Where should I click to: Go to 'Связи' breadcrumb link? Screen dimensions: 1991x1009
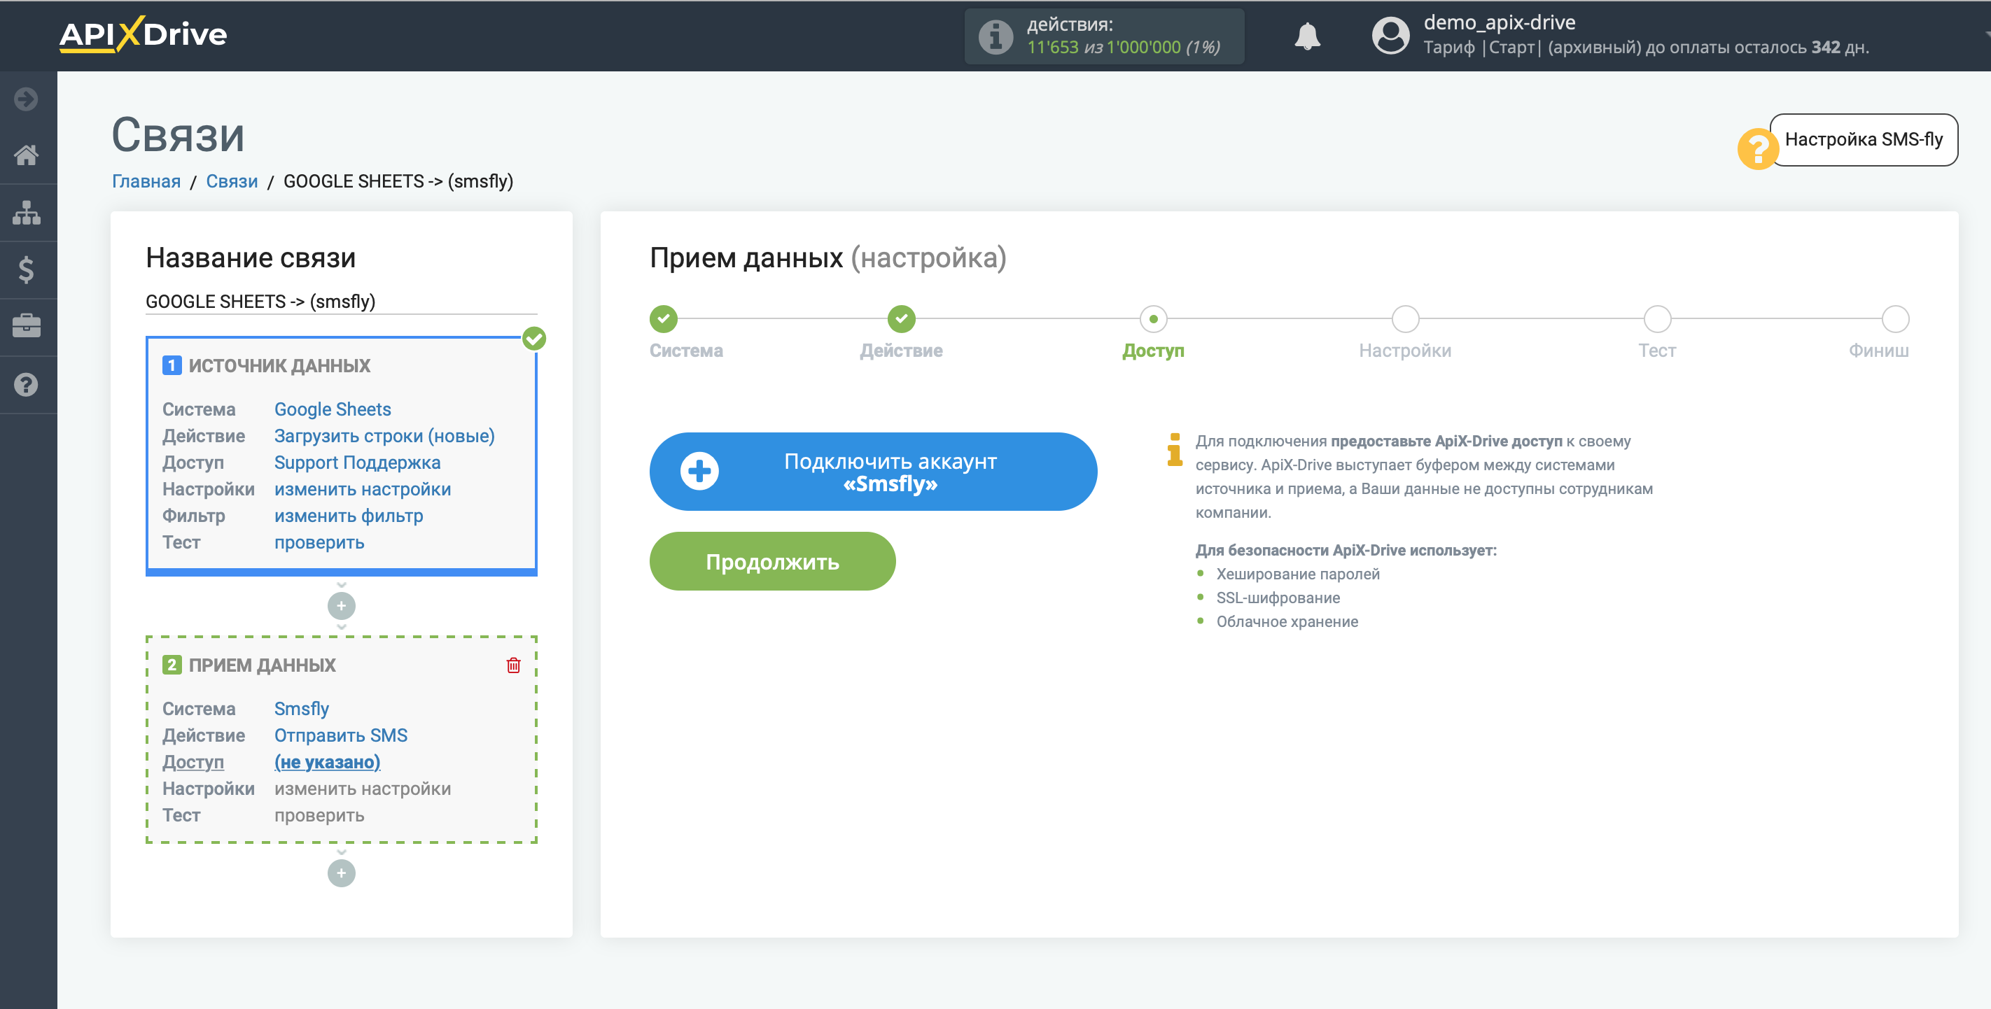(232, 181)
